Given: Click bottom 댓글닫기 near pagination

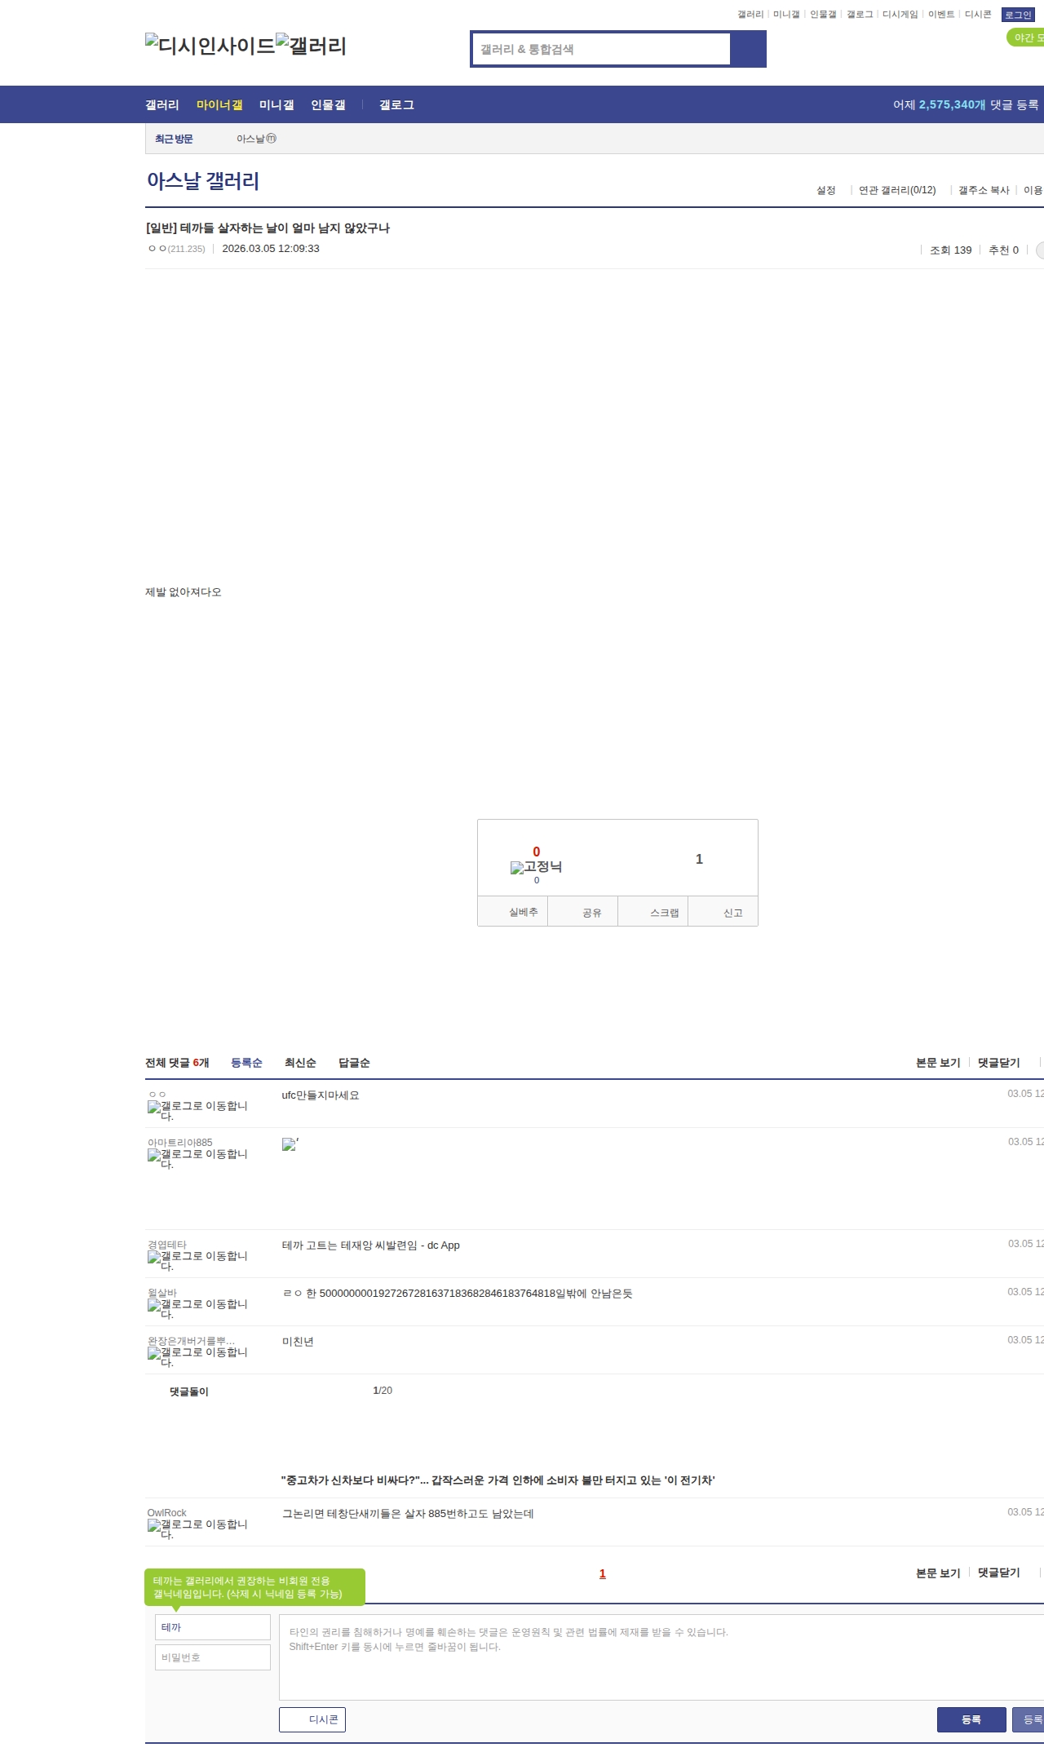Looking at the screenshot, I should click(999, 1573).
